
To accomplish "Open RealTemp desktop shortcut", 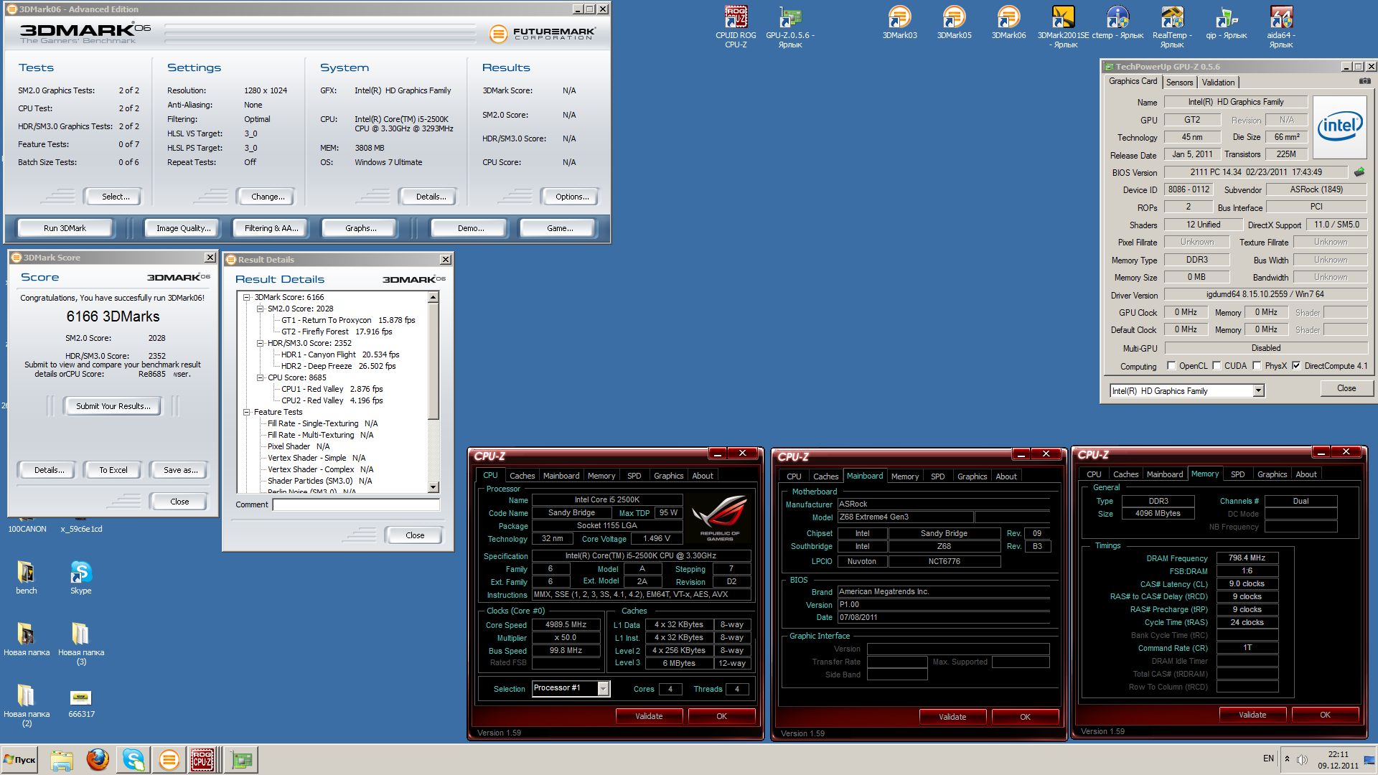I will click(x=1172, y=27).
